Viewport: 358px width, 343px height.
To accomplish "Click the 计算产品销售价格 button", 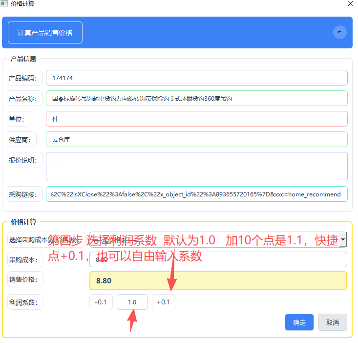I will [45, 32].
